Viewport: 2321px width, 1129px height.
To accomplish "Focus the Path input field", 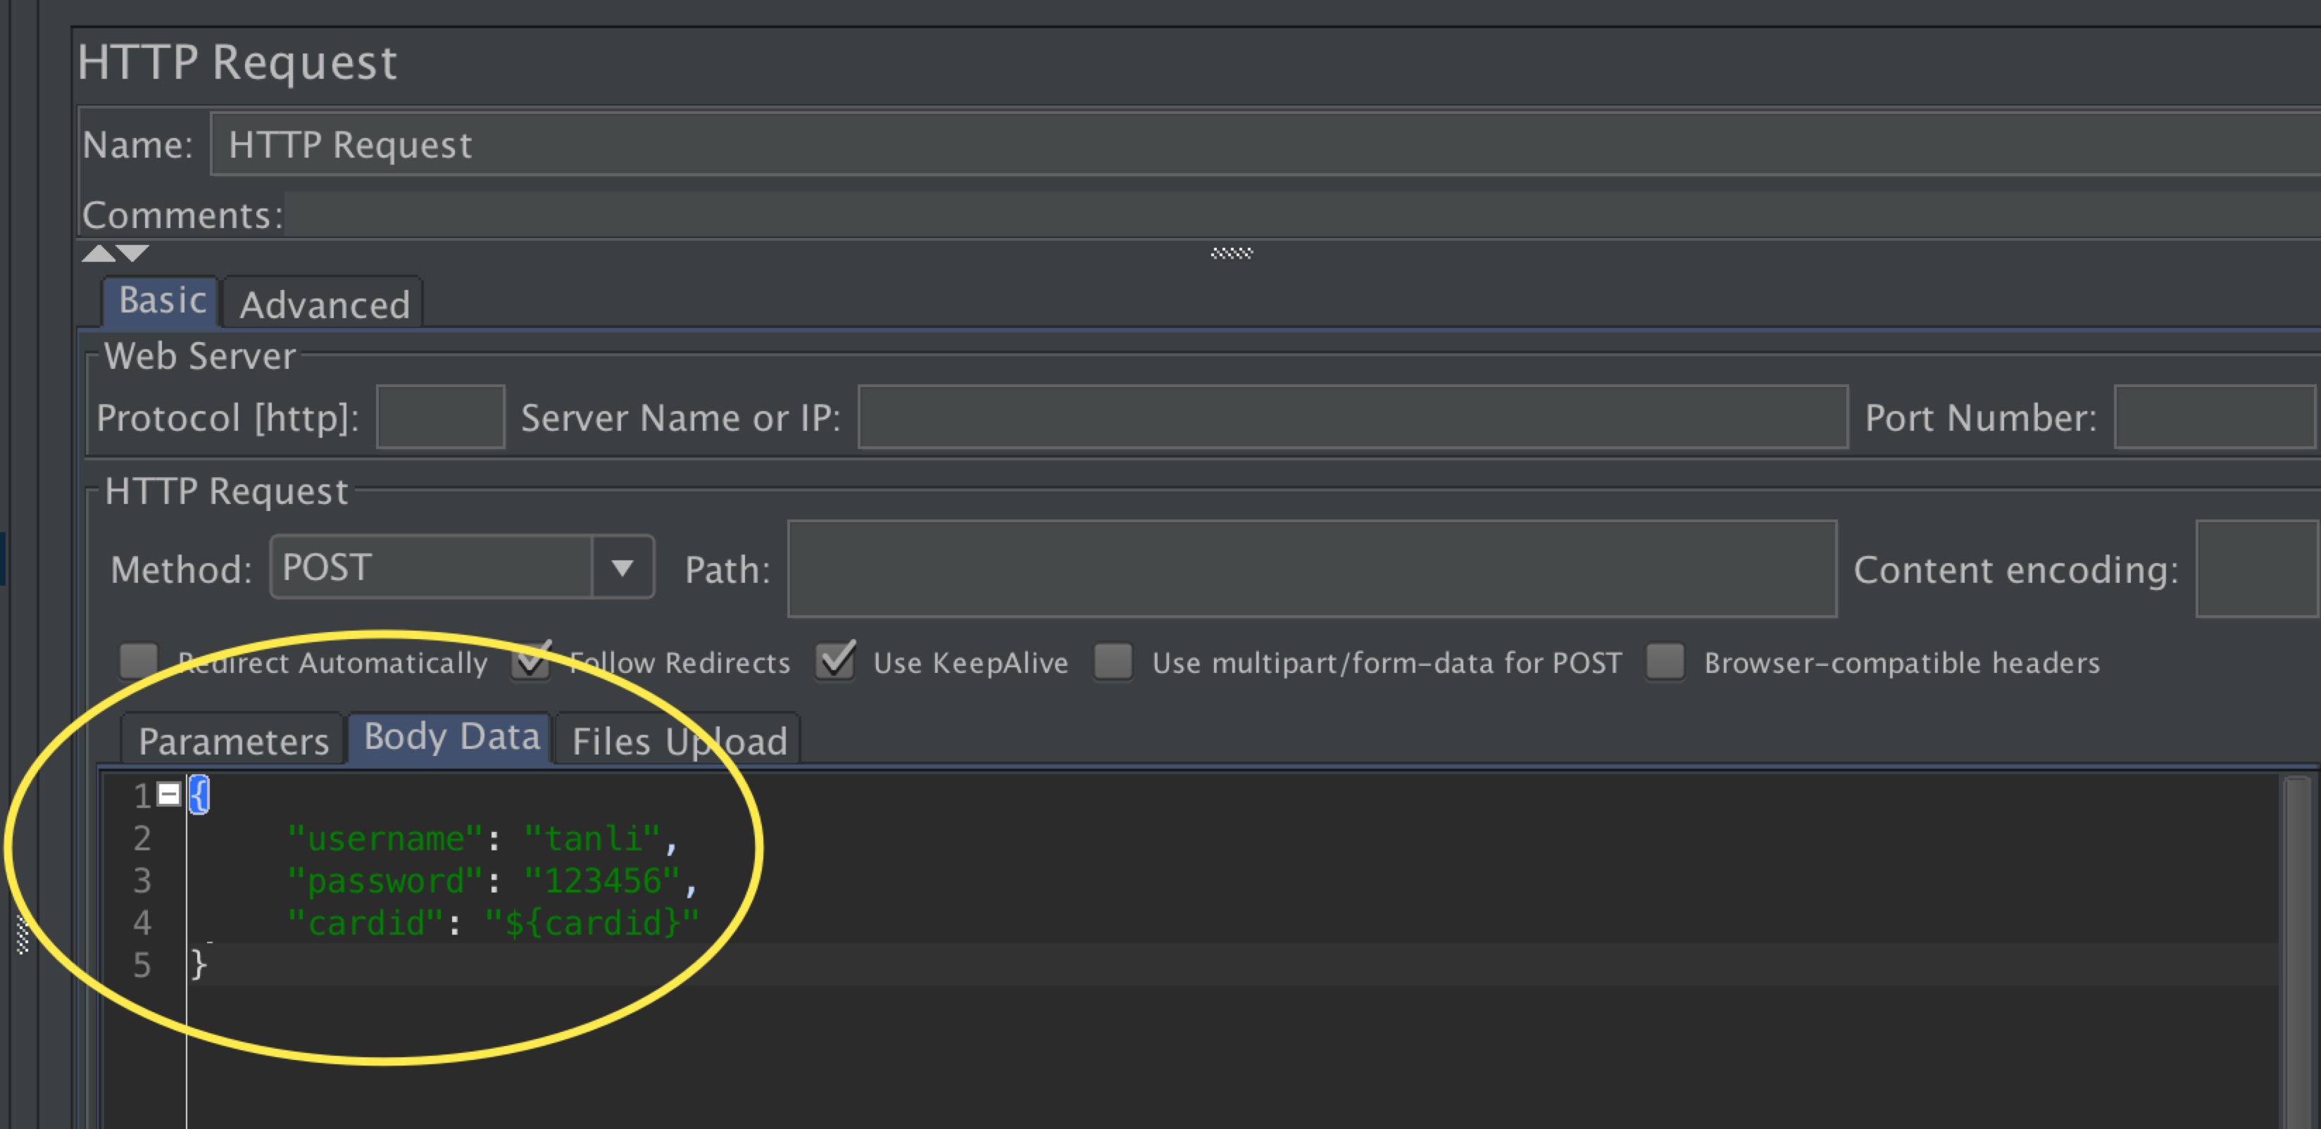I will (1311, 569).
